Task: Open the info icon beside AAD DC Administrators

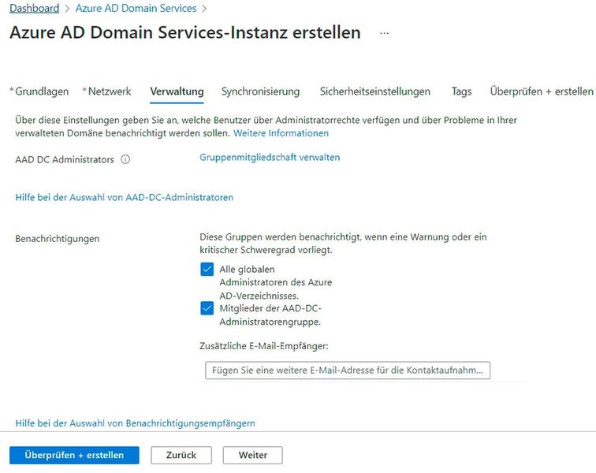Action: pyautogui.click(x=125, y=159)
